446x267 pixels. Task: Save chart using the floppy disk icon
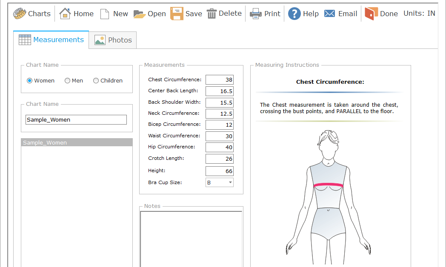pos(177,14)
